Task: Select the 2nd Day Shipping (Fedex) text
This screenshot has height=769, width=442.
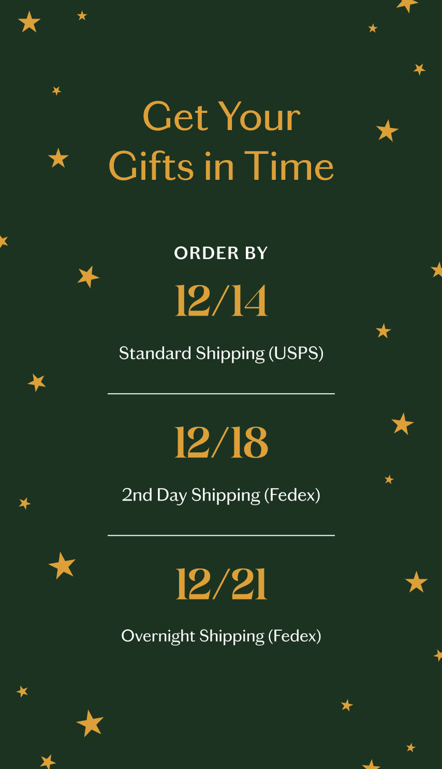Action: [221, 495]
